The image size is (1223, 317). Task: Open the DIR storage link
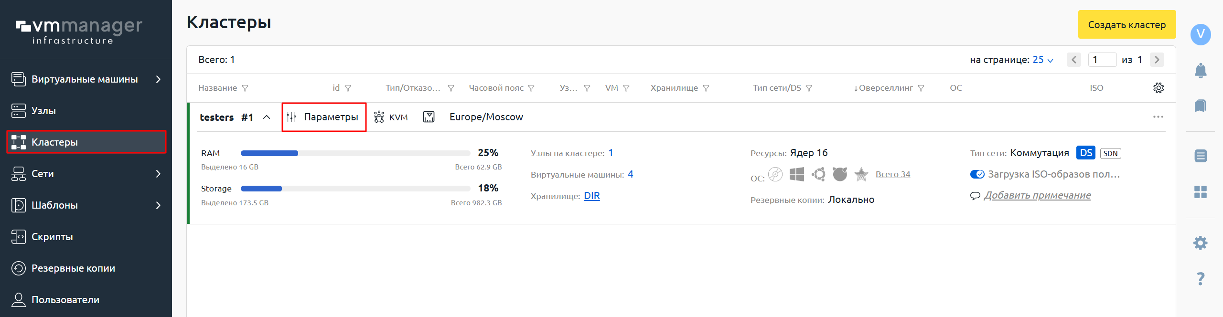pos(591,196)
